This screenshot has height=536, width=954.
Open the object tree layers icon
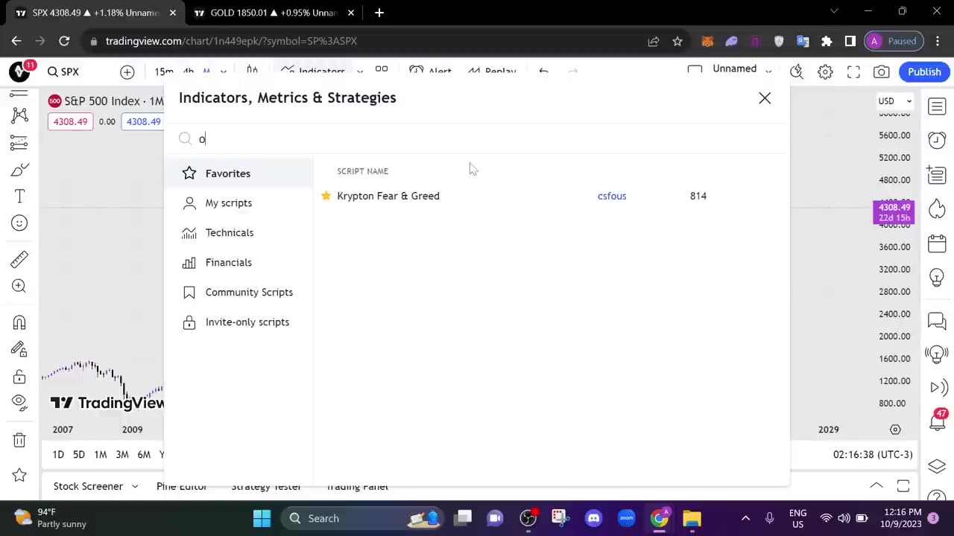937,467
